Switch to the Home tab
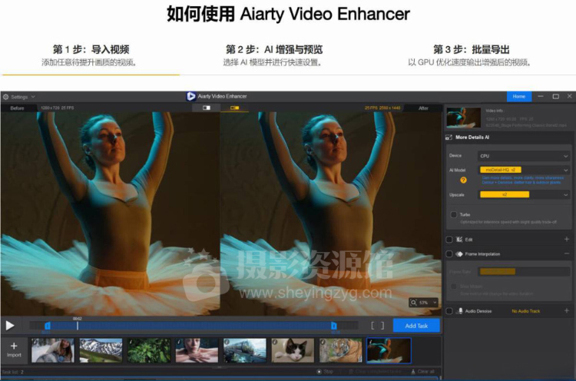The image size is (576, 381). coord(518,97)
